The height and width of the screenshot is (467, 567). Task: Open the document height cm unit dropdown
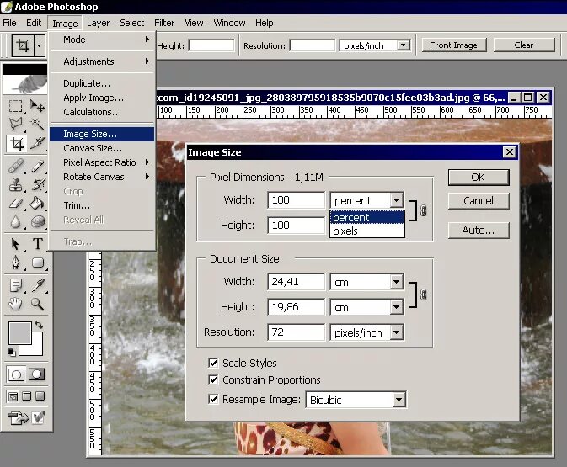(396, 307)
